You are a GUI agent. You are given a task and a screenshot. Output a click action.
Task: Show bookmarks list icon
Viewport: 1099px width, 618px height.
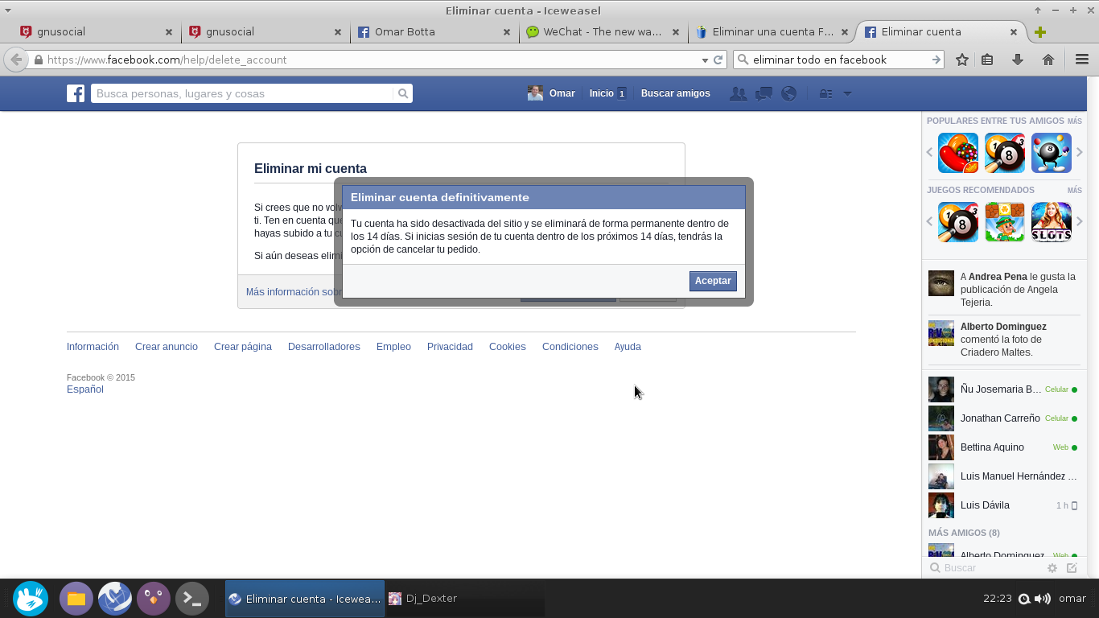tap(987, 60)
